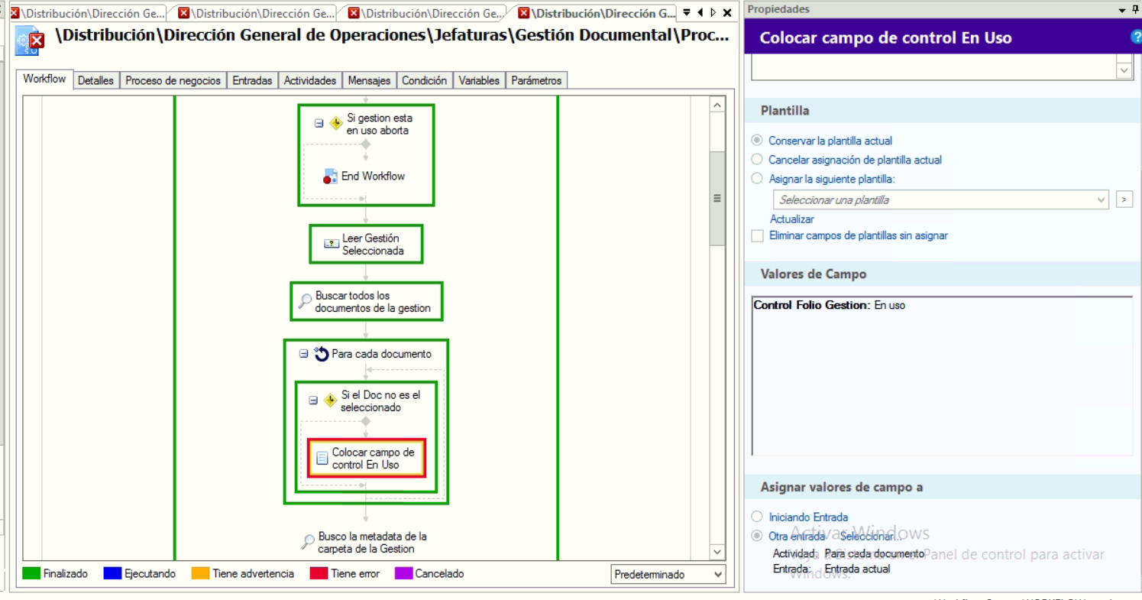Screen dimensions: 1142x600
Task: Click the Leer Gestión Seleccionada activity icon
Action: pos(332,244)
